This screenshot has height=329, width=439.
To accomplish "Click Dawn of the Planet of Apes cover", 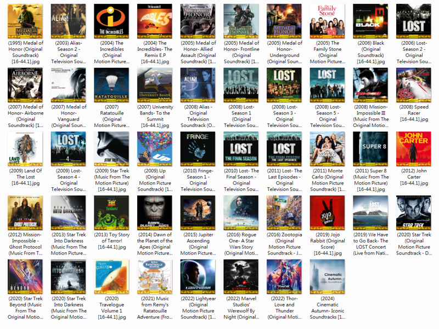I will pyautogui.click(x=155, y=213).
